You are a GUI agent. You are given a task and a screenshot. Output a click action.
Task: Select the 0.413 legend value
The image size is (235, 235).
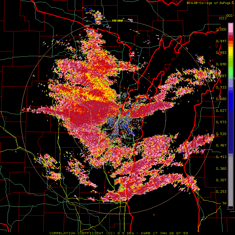[x=221, y=157]
